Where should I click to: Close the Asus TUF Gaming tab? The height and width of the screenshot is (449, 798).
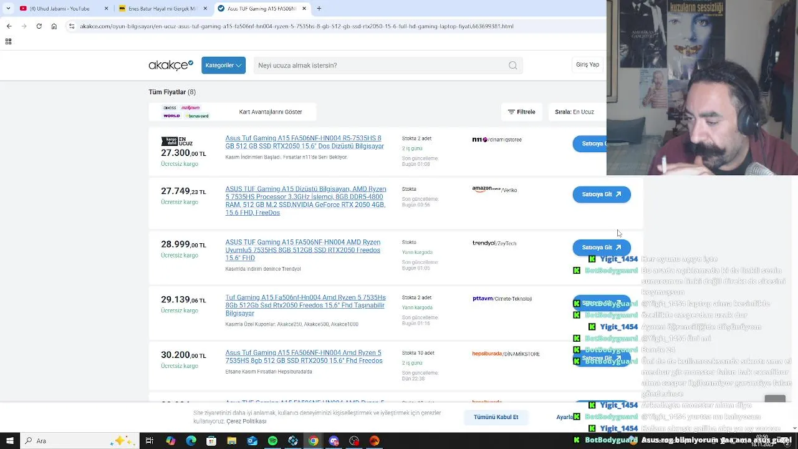point(304,9)
